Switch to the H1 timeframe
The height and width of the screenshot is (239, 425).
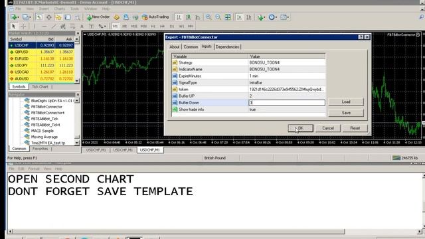pos(153,27)
